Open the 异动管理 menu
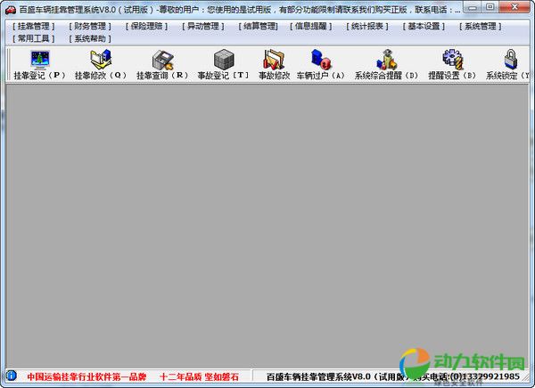The image size is (535, 388). pyautogui.click(x=203, y=27)
